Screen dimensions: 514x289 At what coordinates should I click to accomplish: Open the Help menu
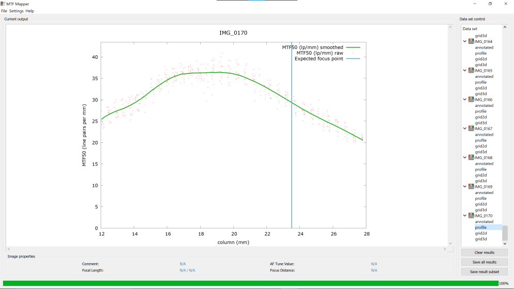(30, 11)
